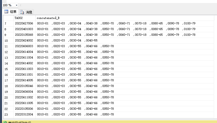The image size is (217, 123).
Task: Click the blank corner cell to select all
Action: coord(8,18)
